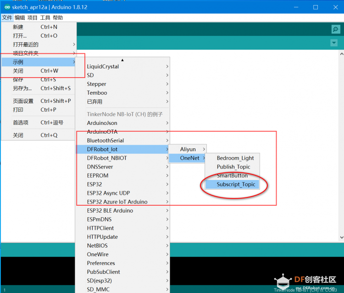Expand the SD examples submenu
Screen dimensions: 344x293
point(122,75)
